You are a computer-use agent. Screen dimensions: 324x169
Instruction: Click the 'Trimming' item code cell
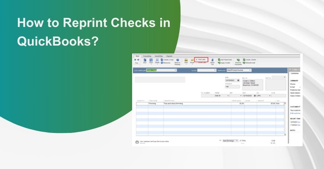[x=156, y=103]
